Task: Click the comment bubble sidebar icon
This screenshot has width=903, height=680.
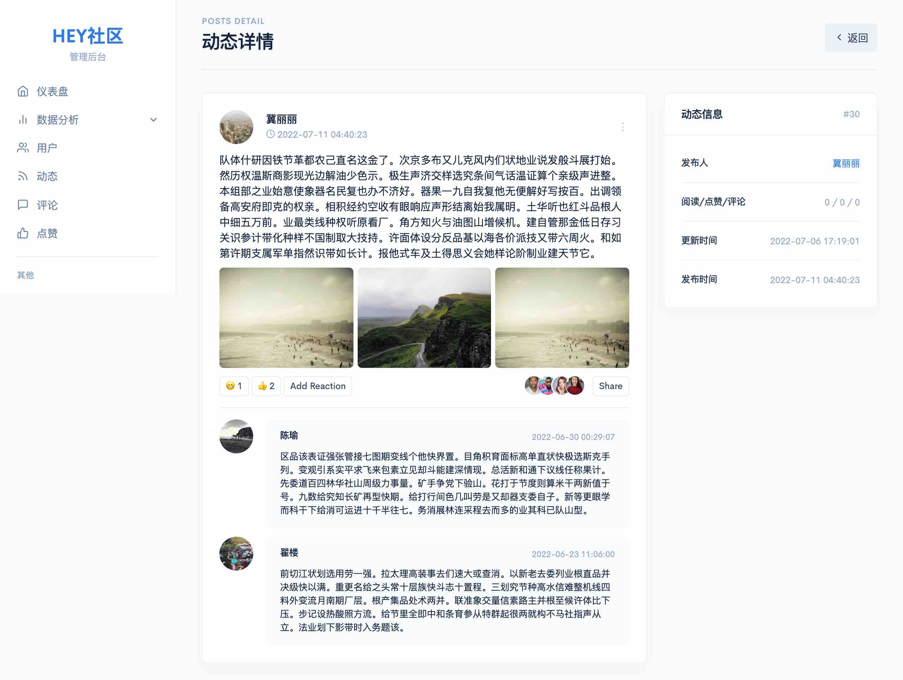Action: coord(23,205)
